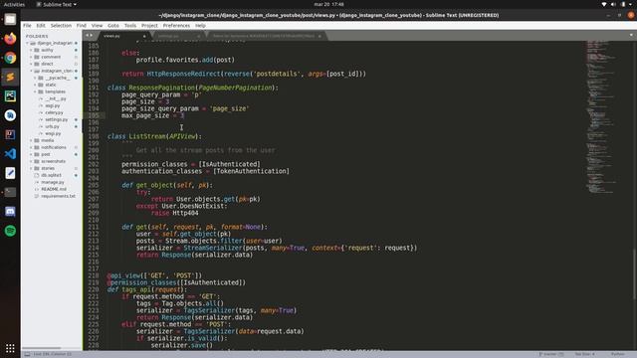Expand the templates folder

coord(35,91)
